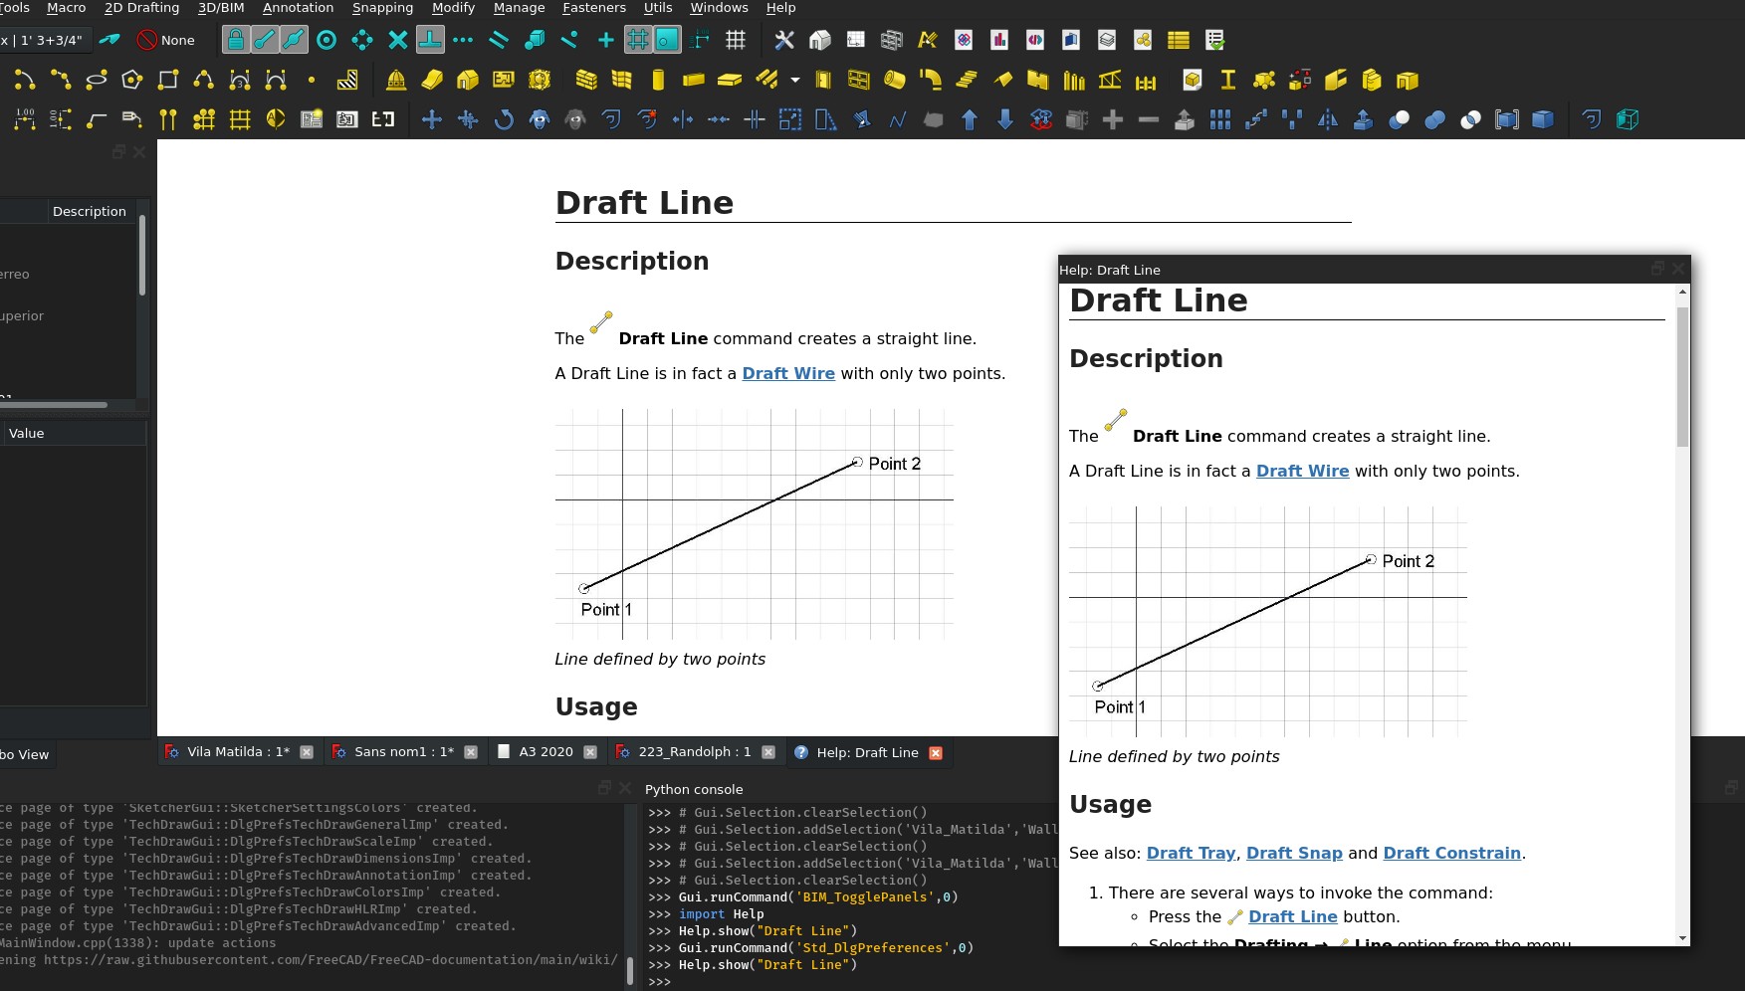Toggle Snap Intersection
This screenshot has height=991, width=1745.
398,40
